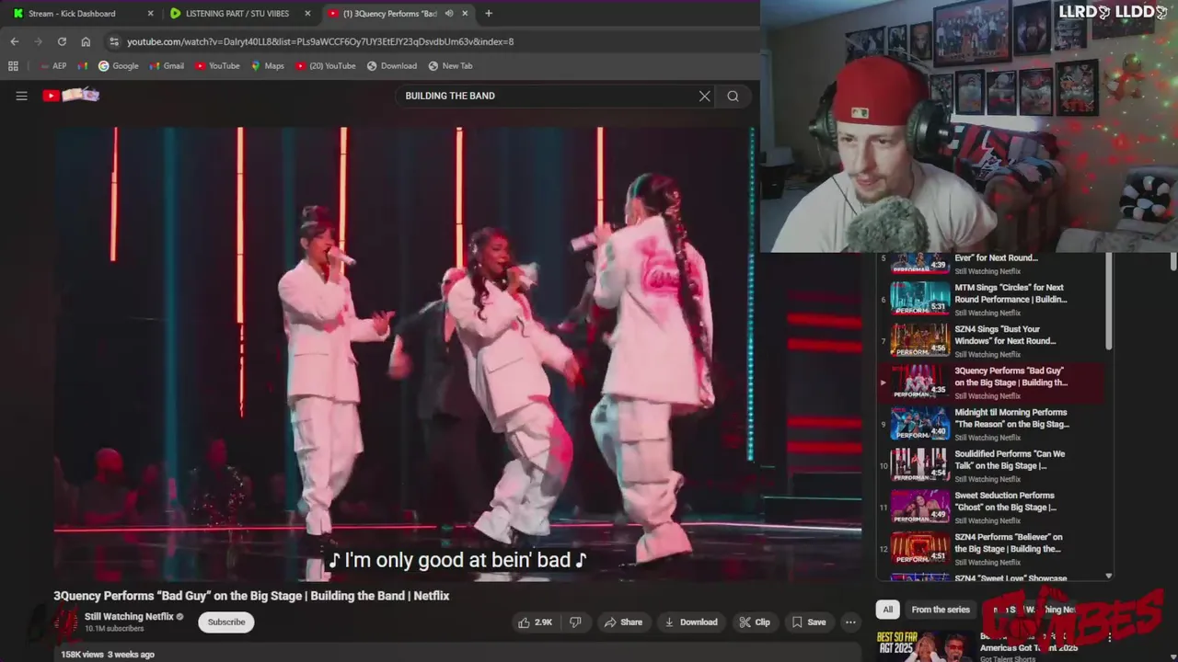Open the (20) YouTube bookmark

[326, 66]
